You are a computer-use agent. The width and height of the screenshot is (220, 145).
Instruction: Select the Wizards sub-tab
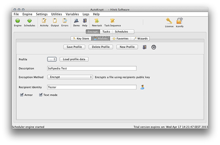(x=140, y=39)
